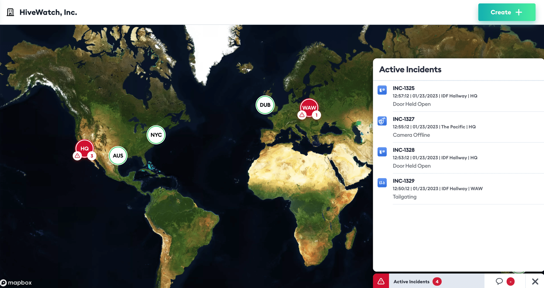Select the DUB site marker on the map
544x288 pixels.
(265, 105)
